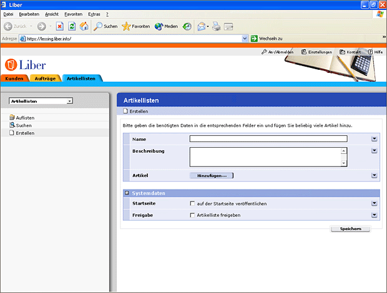Enable Artikelliste freigeben checkbox
The height and width of the screenshot is (293, 387).
click(x=192, y=215)
